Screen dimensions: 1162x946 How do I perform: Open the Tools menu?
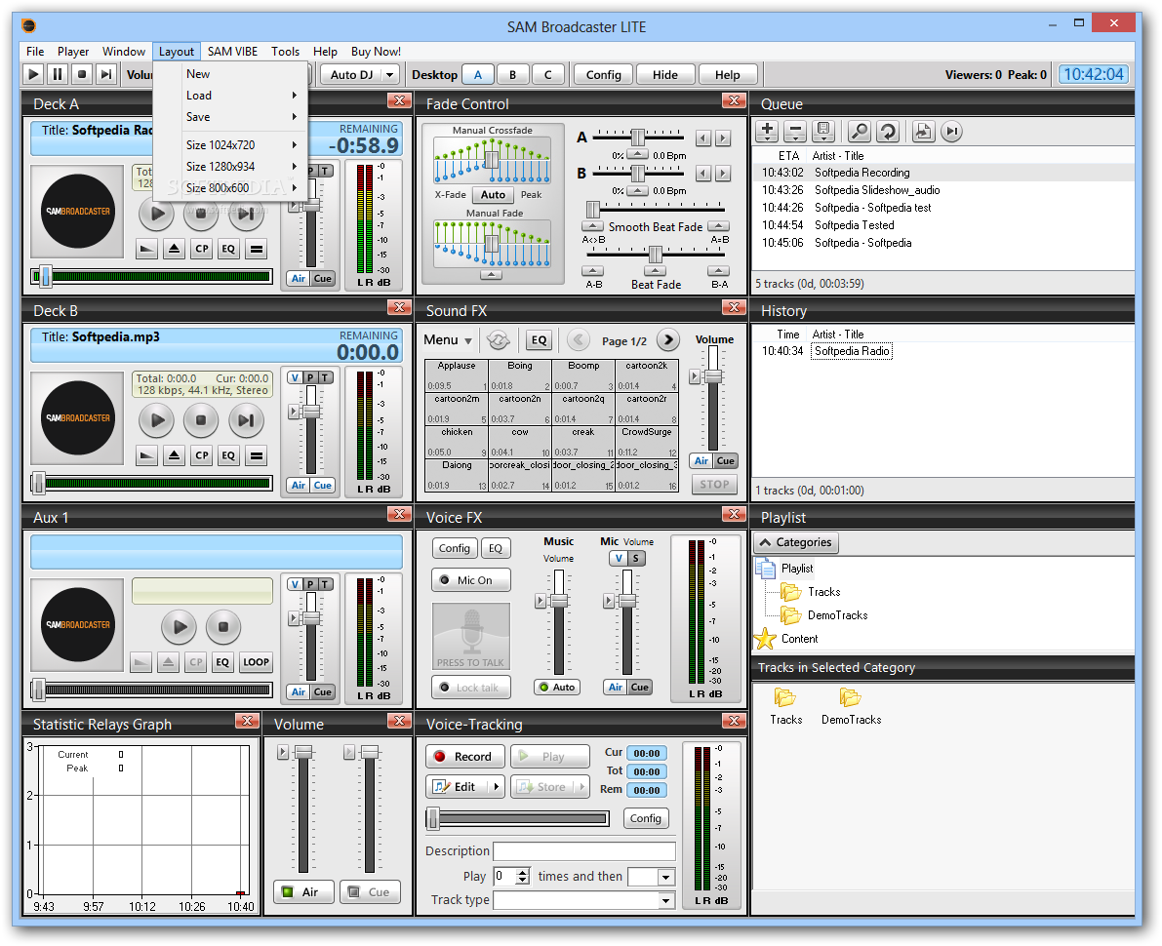tap(285, 51)
